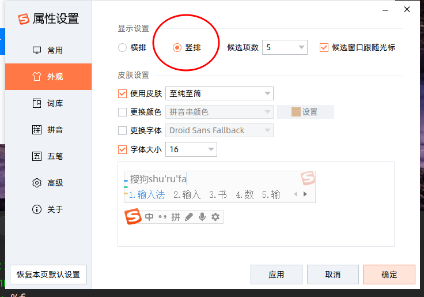Click the color 设置 button

tap(305, 112)
